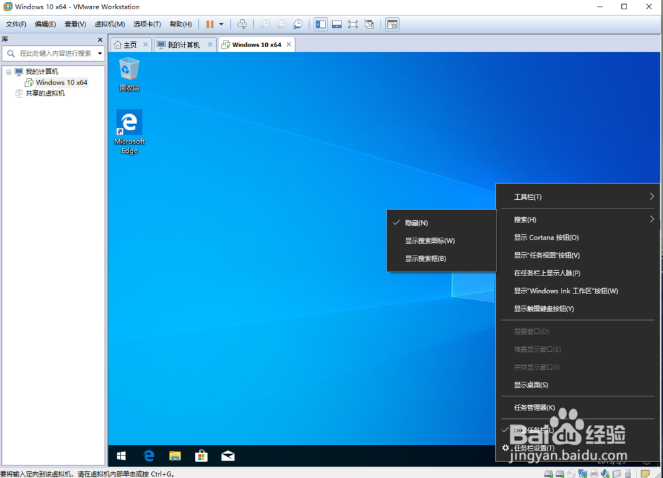663x478 pixels.
Task: Click the network adapter status bar icon
Action: click(x=583, y=474)
